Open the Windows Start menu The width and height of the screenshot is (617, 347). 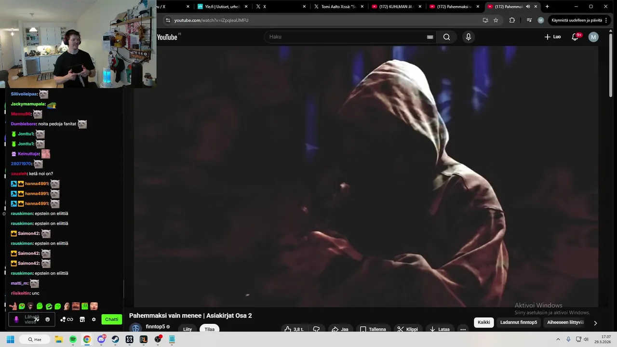click(10, 339)
